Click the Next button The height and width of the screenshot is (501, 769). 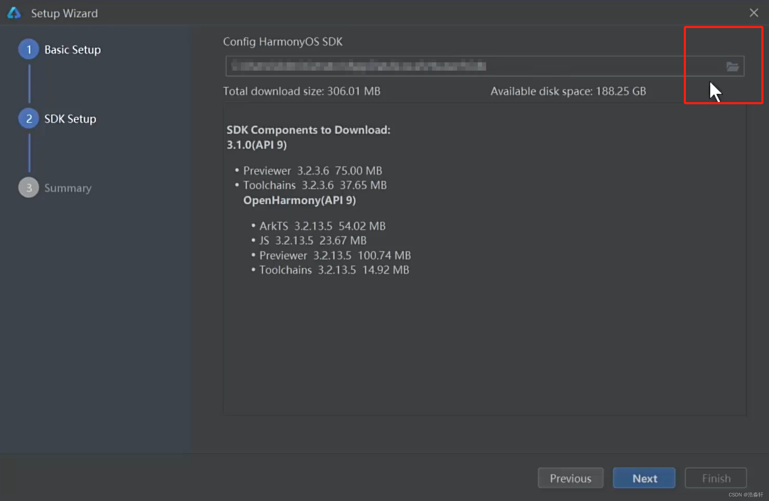(x=644, y=478)
